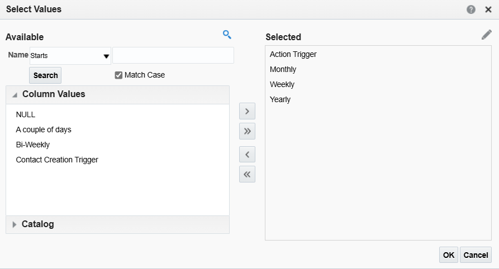Choose Contact Creation Trigger value
Screen dimensions: 499x269
click(57, 160)
